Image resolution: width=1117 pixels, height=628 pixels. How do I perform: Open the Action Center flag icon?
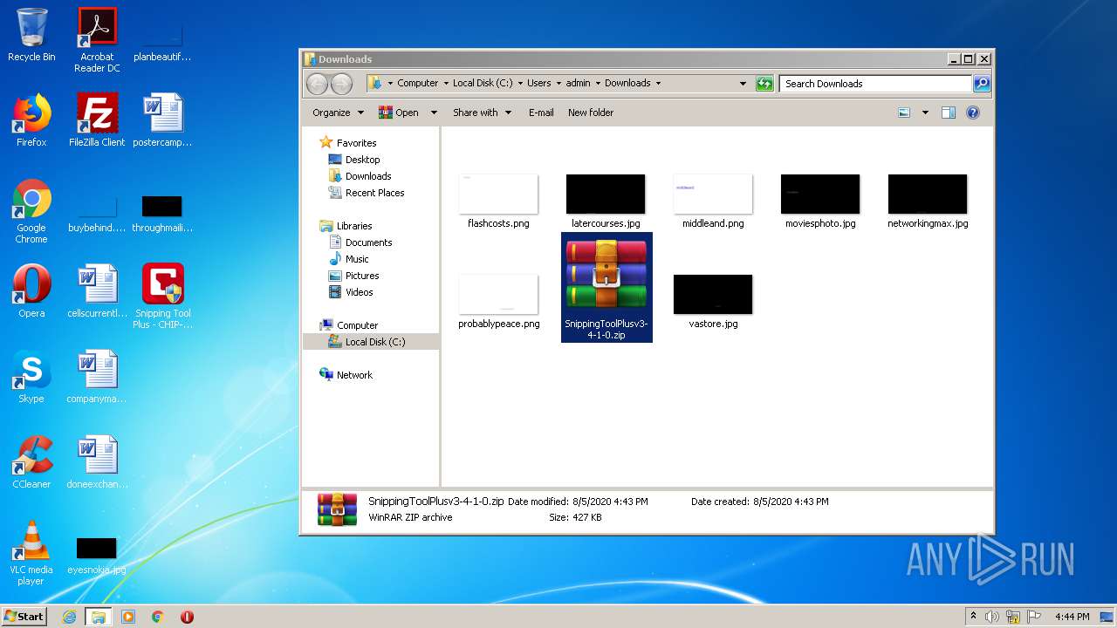click(1034, 617)
